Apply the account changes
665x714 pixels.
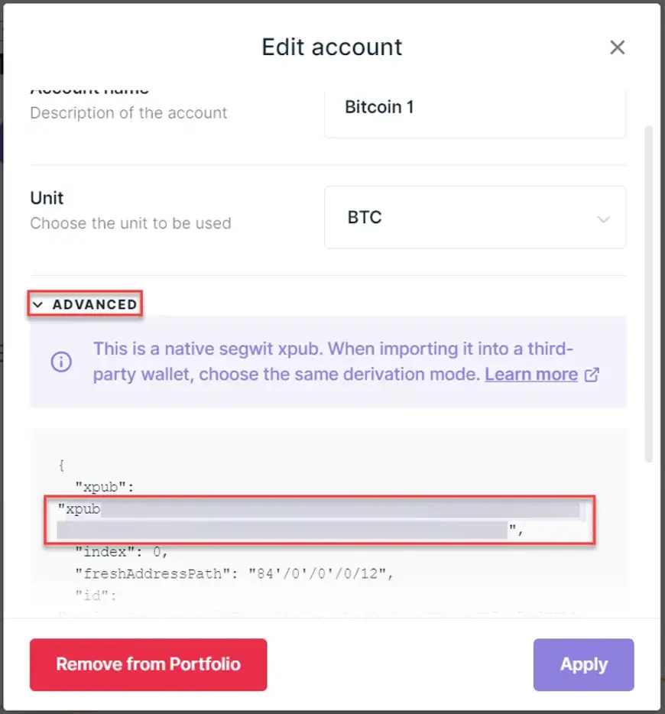pyautogui.click(x=583, y=664)
